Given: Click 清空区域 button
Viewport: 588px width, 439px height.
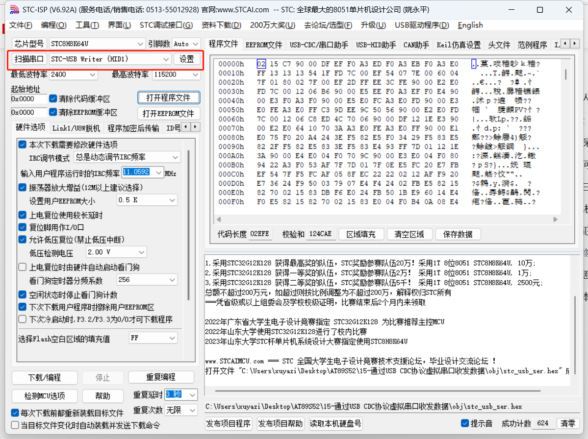Looking at the screenshot, I should [x=409, y=235].
